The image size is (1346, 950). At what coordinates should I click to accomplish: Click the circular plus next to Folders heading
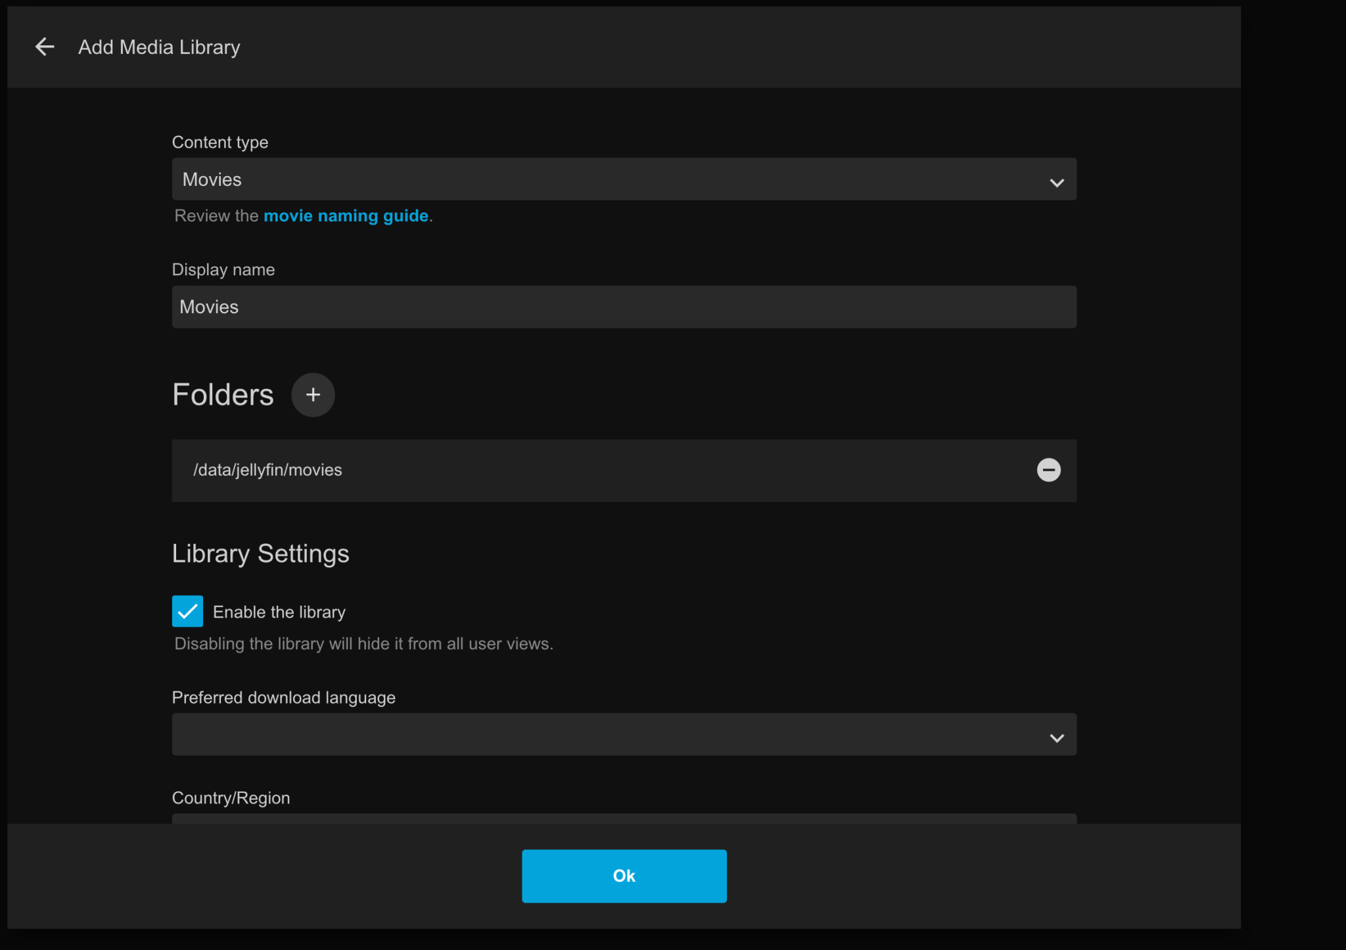pos(313,395)
